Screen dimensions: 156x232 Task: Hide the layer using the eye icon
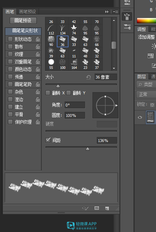(140, 117)
